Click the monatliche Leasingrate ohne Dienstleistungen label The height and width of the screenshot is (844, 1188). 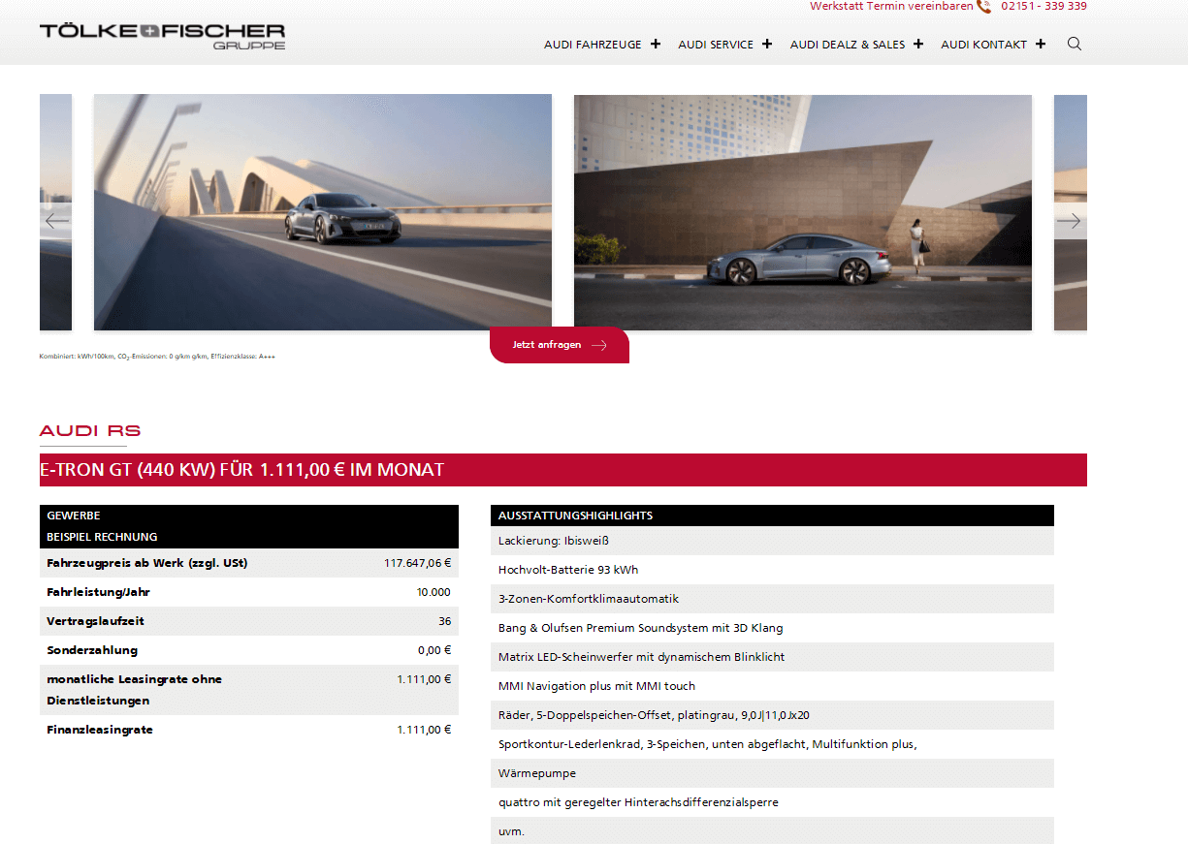(x=134, y=690)
